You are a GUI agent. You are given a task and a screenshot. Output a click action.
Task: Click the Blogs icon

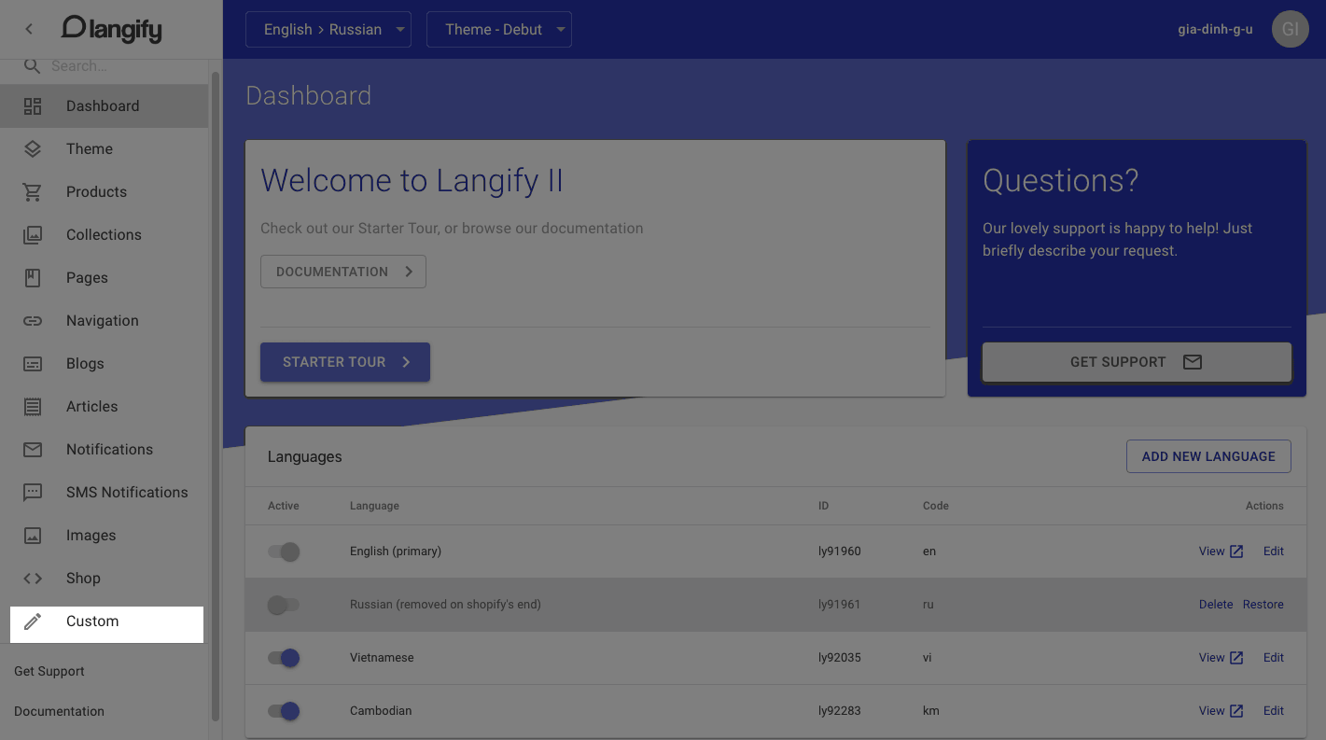(33, 364)
